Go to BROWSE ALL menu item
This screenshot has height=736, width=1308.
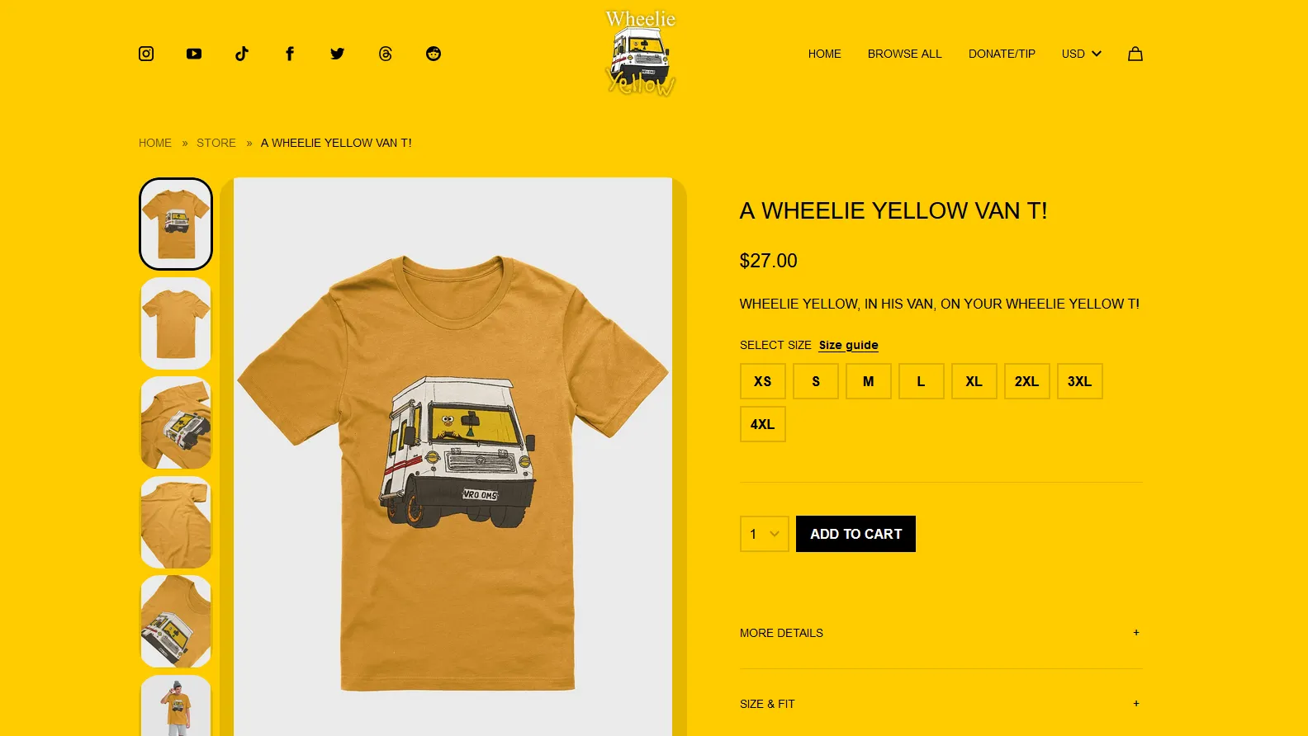905,54
